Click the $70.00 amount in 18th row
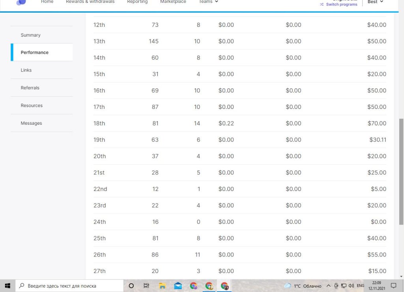404x292 pixels. pos(377,123)
